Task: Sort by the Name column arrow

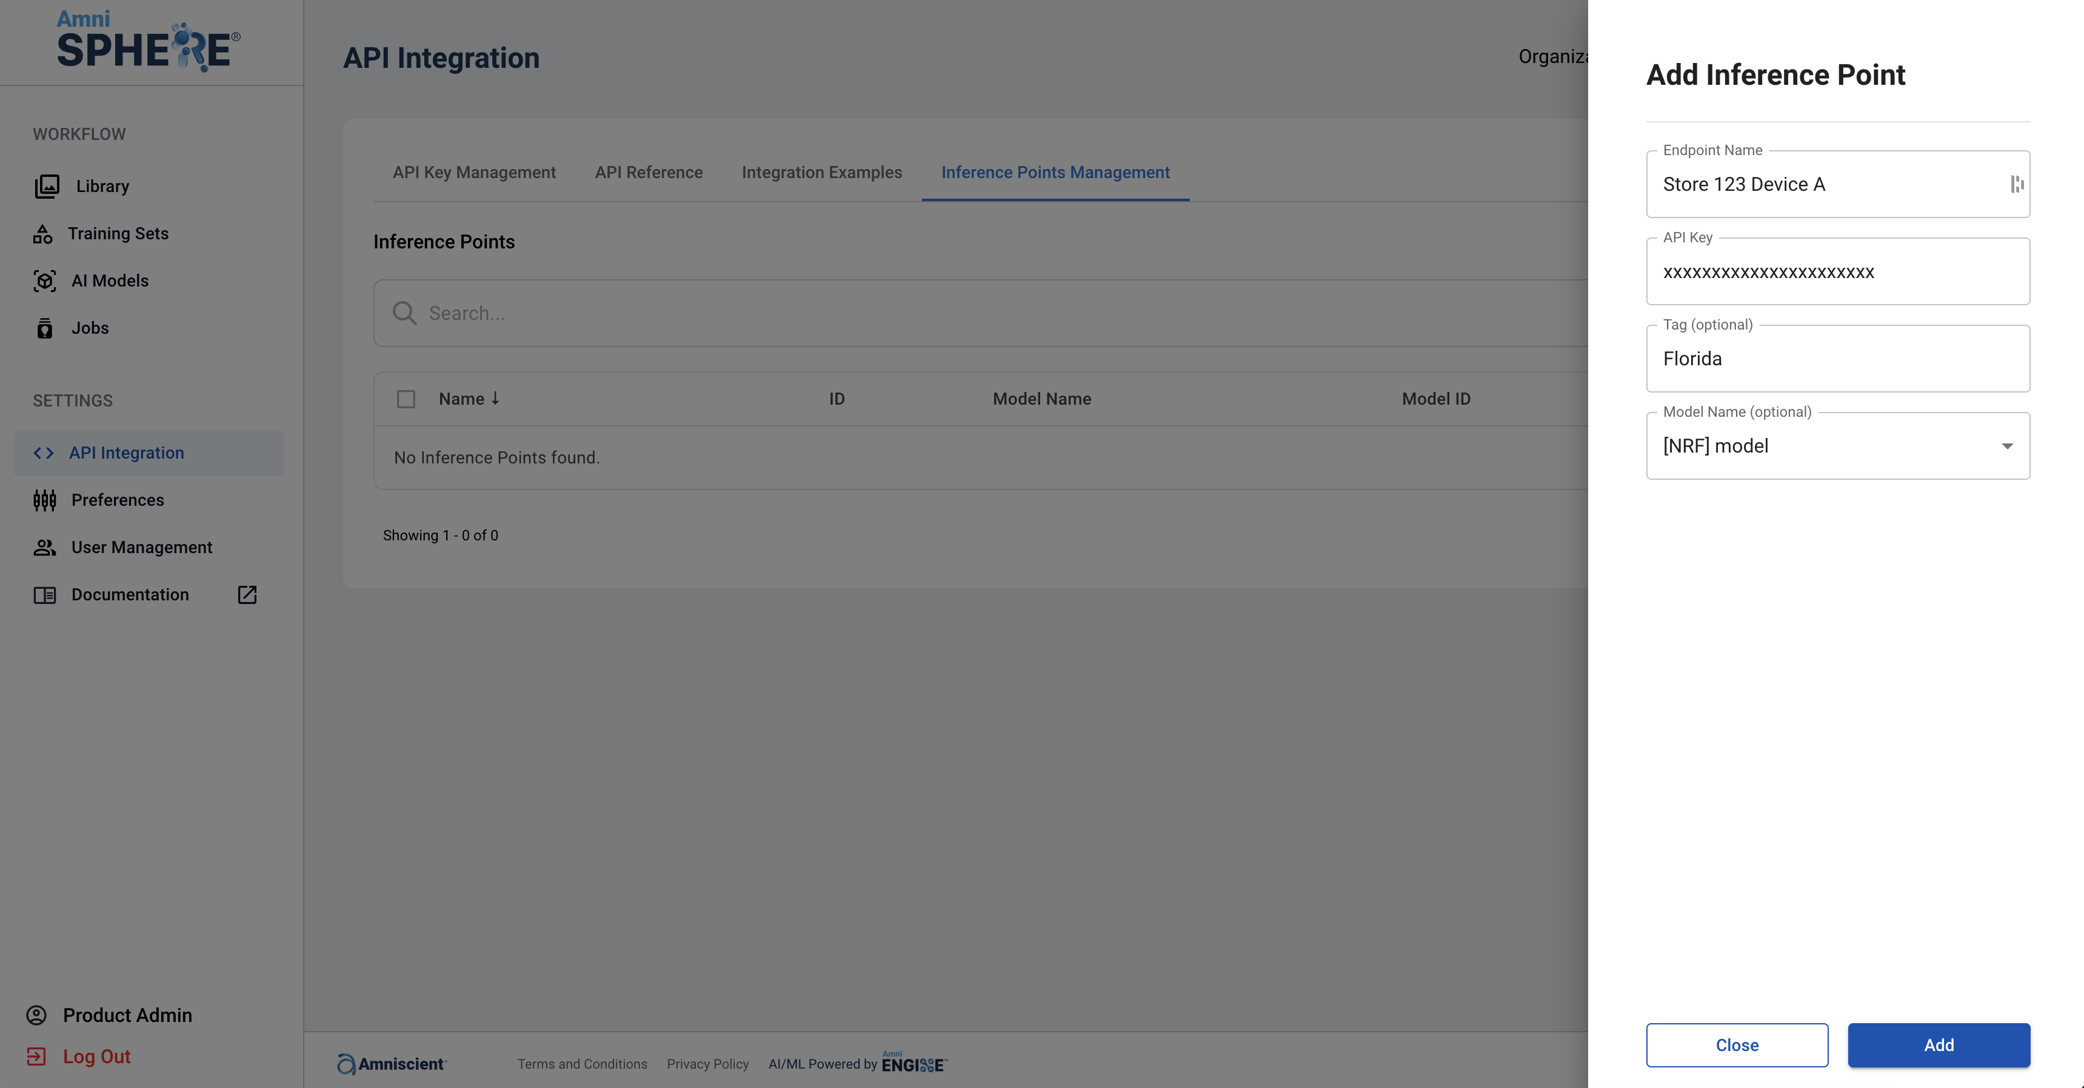Action: tap(495, 399)
